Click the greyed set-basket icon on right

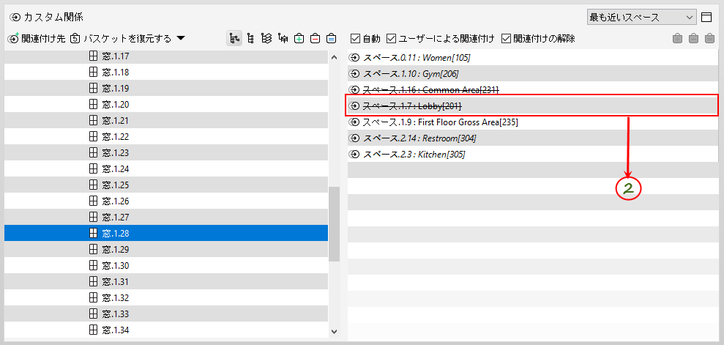click(x=709, y=39)
